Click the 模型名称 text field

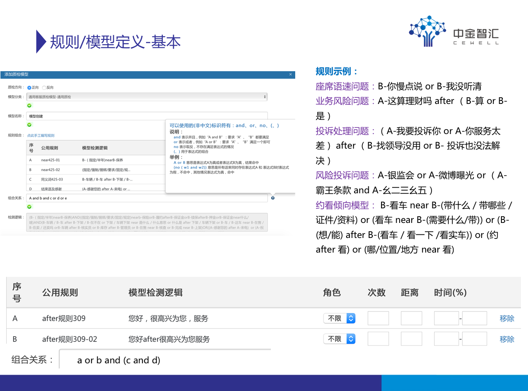coord(147,116)
